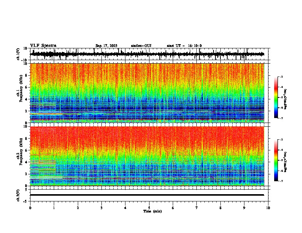Click the ch.1 color bar log(PSD) label
Image resolution: width=302 pixels, height=233 pixels.
tap(285, 99)
